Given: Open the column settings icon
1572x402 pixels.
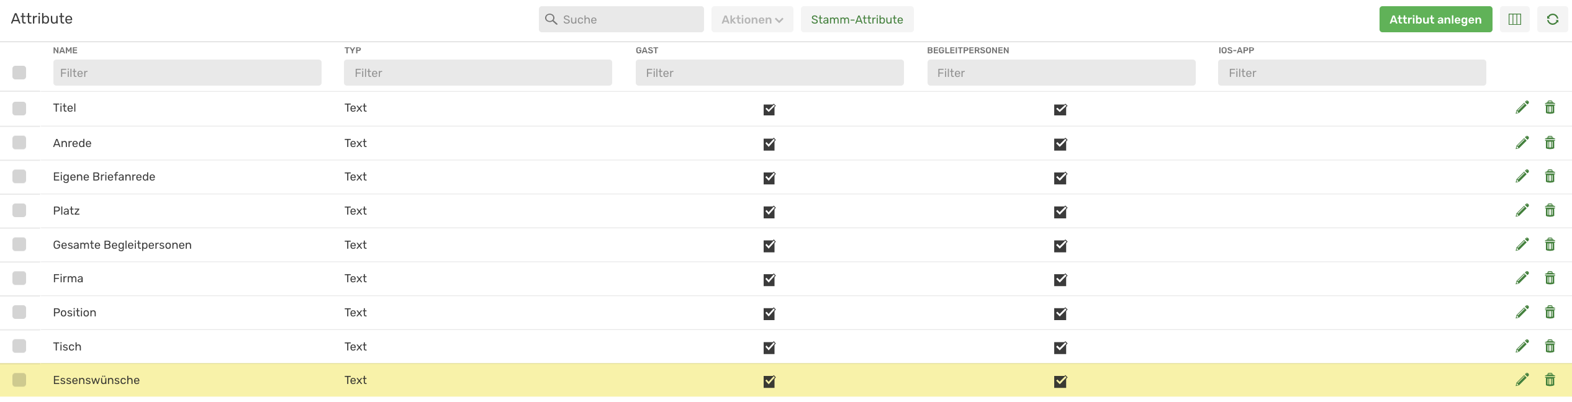Looking at the screenshot, I should click(x=1515, y=19).
